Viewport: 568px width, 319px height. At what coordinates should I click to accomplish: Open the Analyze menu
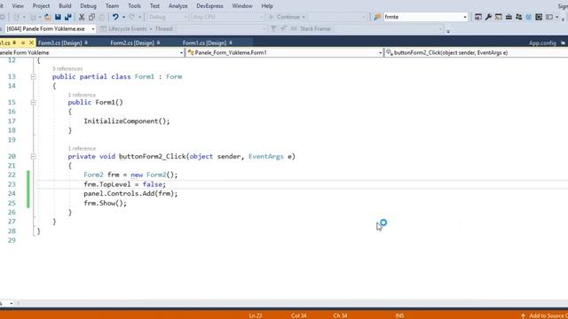[x=177, y=6]
